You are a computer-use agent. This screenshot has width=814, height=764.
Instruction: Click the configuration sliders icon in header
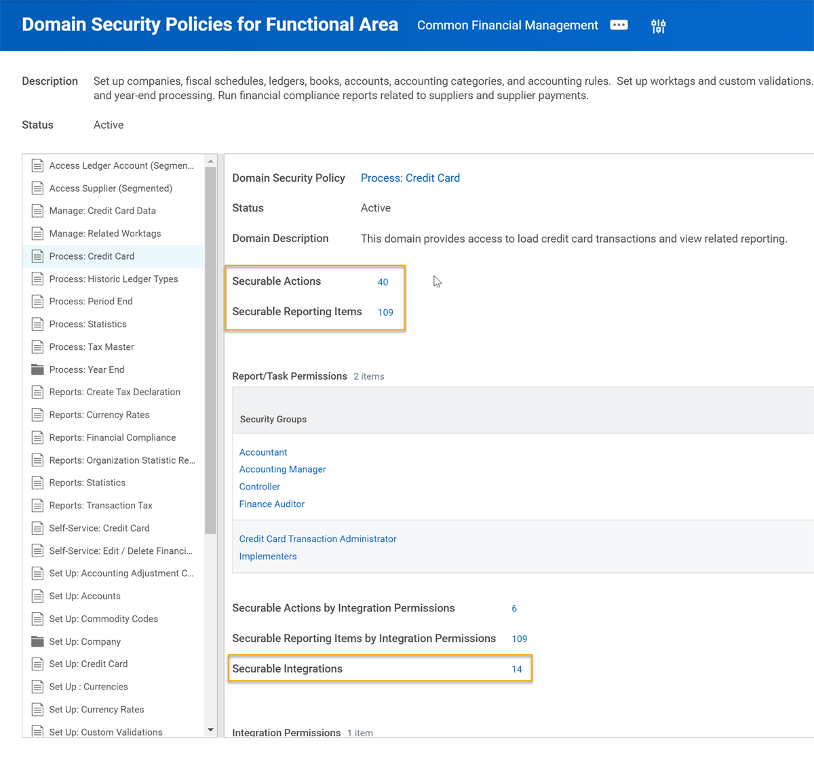point(658,26)
